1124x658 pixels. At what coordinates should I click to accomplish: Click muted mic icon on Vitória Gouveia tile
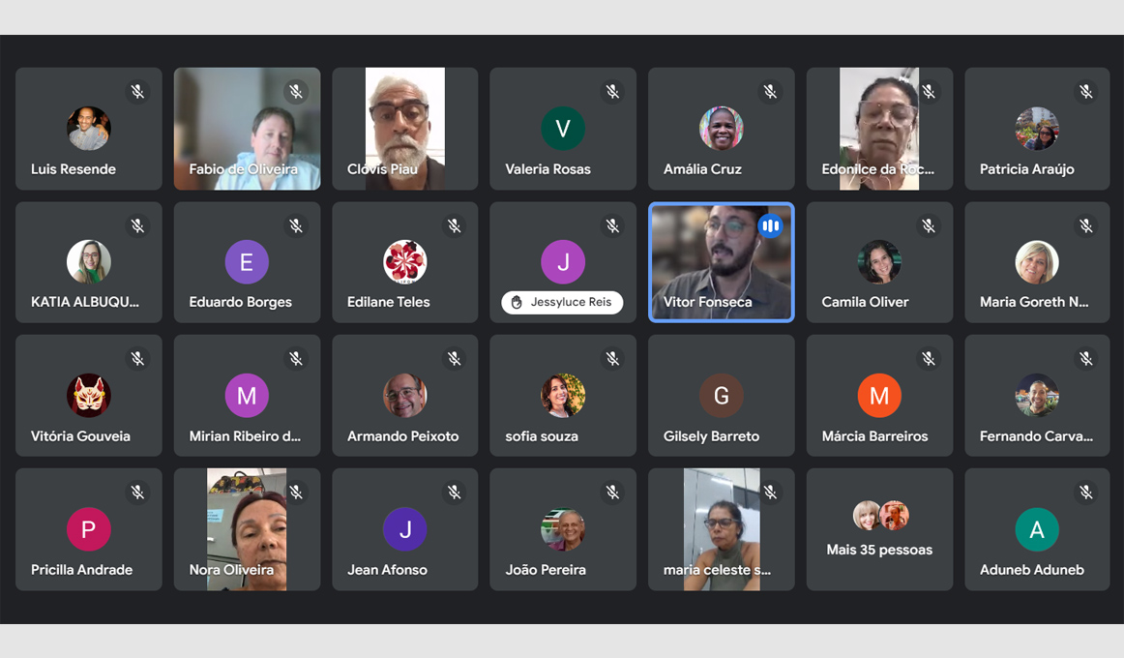point(137,358)
